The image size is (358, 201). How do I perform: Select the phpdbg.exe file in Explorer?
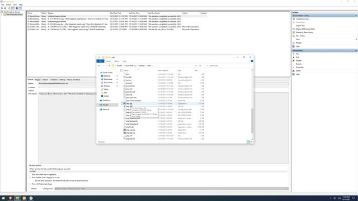pos(130,133)
